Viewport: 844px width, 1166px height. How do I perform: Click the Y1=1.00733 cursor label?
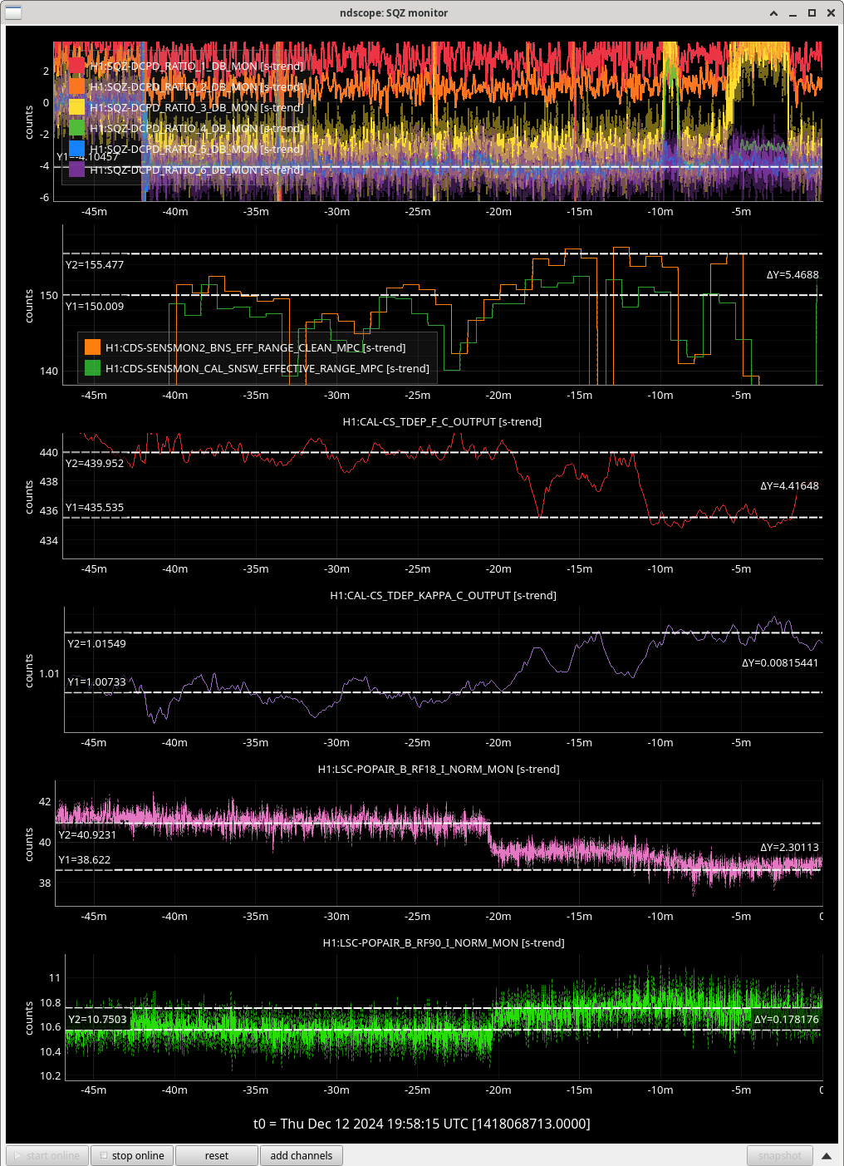tap(97, 682)
